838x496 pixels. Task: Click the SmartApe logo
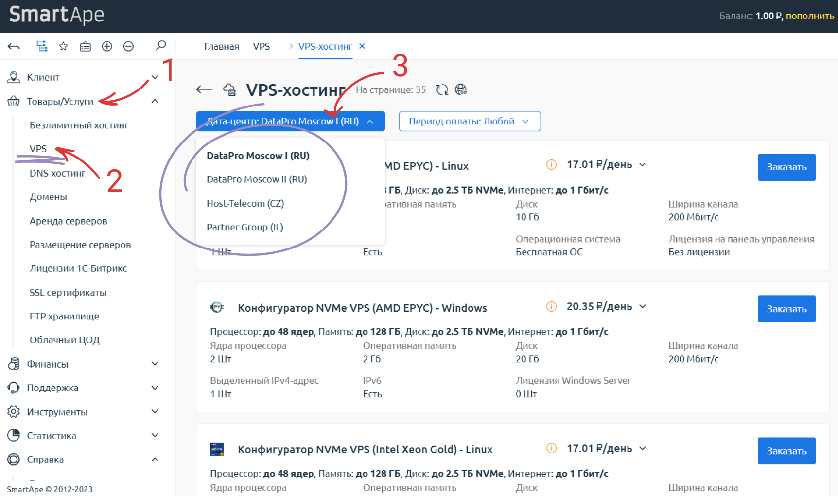pyautogui.click(x=57, y=15)
